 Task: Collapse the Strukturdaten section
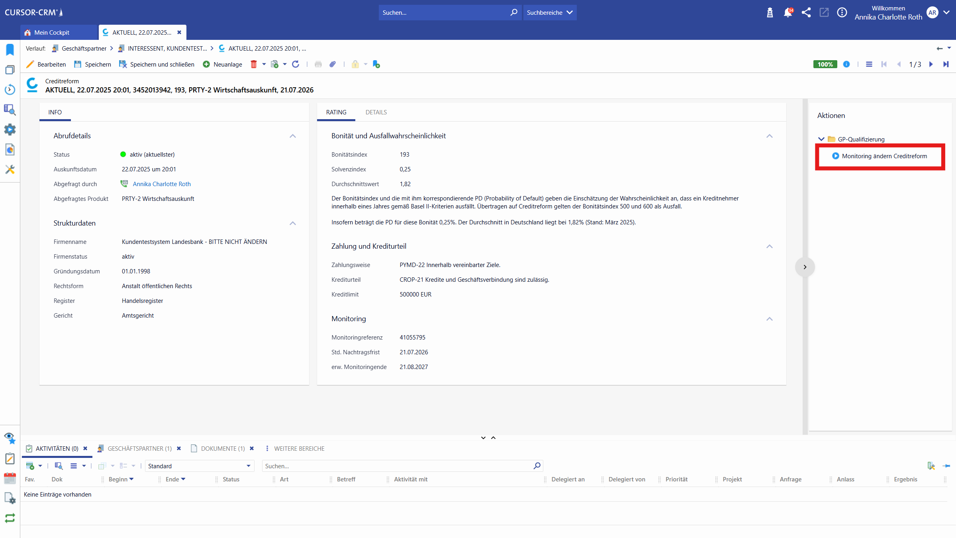tap(293, 223)
